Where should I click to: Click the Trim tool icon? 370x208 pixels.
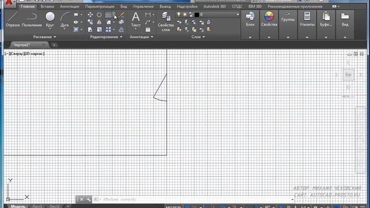coord(108,15)
